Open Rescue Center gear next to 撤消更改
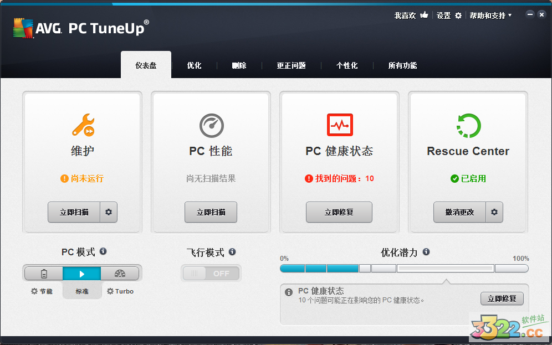The width and height of the screenshot is (552, 345). pos(494,212)
